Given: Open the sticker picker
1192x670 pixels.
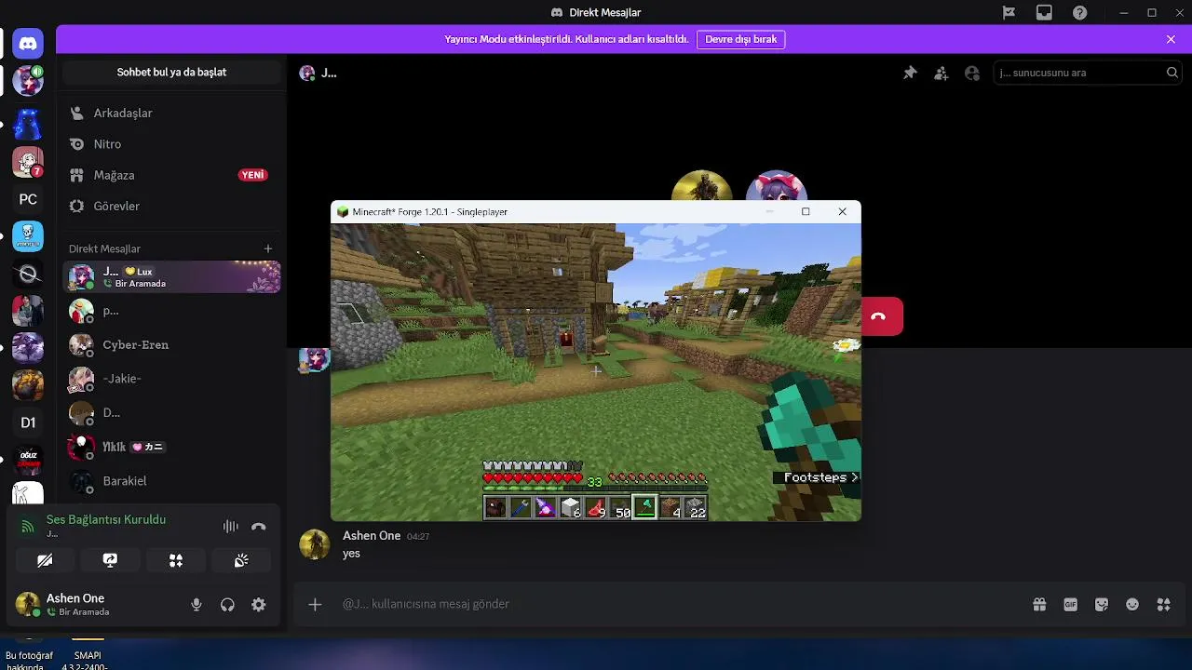Looking at the screenshot, I should point(1102,605).
